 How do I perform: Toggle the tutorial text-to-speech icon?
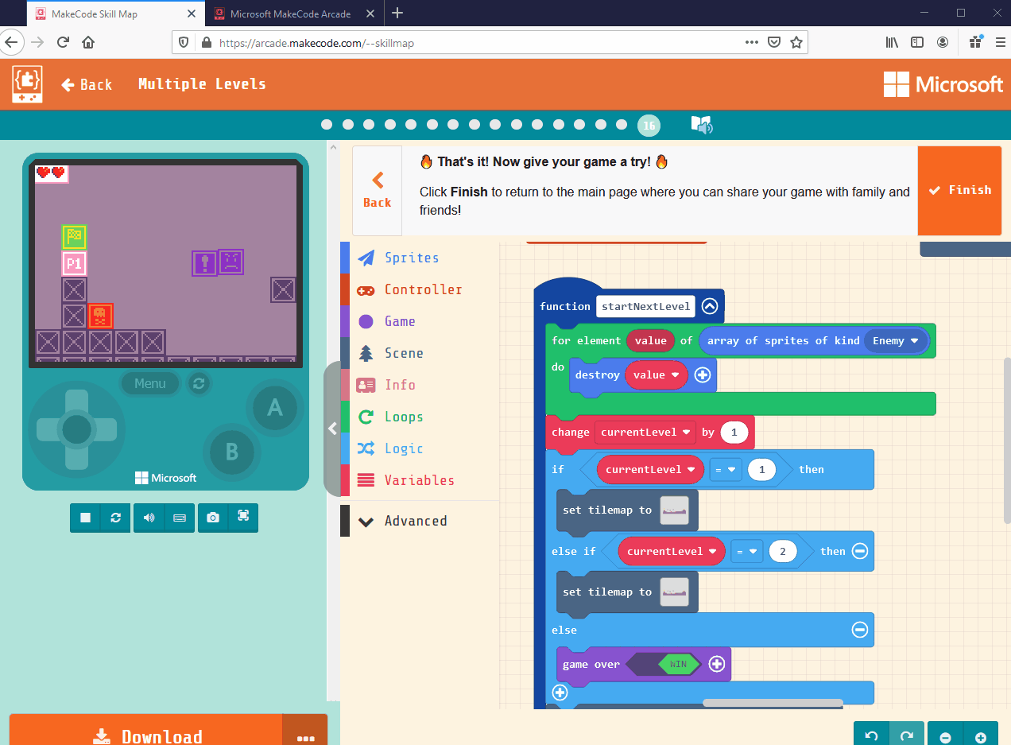[x=701, y=125]
